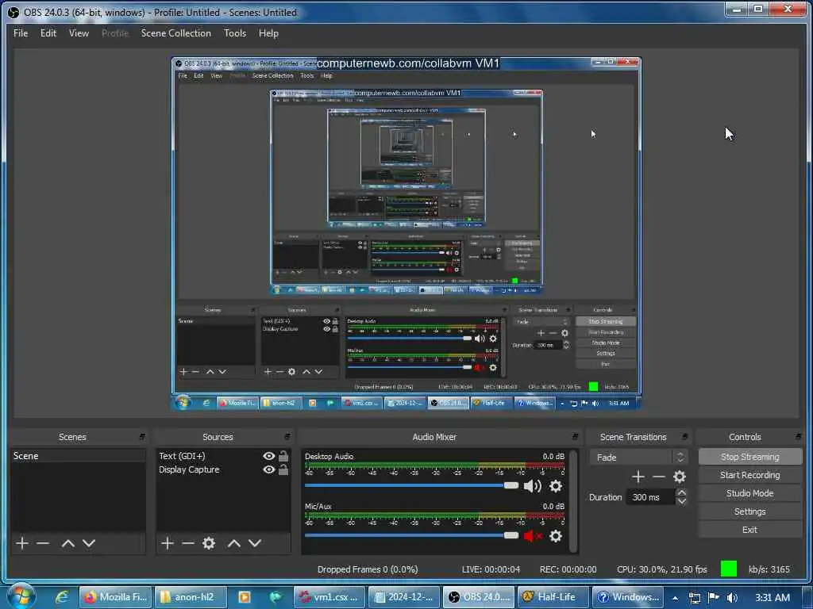Adjust Mic/Aux volume slider

tap(411, 535)
